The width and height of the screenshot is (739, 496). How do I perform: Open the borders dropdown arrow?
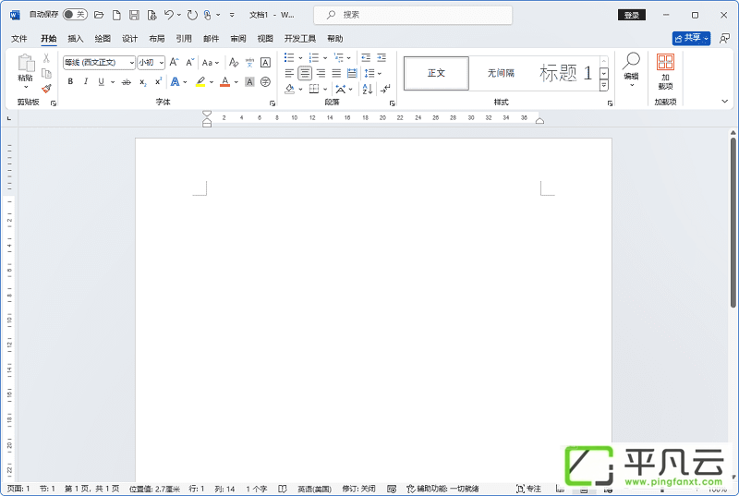pyautogui.click(x=325, y=89)
